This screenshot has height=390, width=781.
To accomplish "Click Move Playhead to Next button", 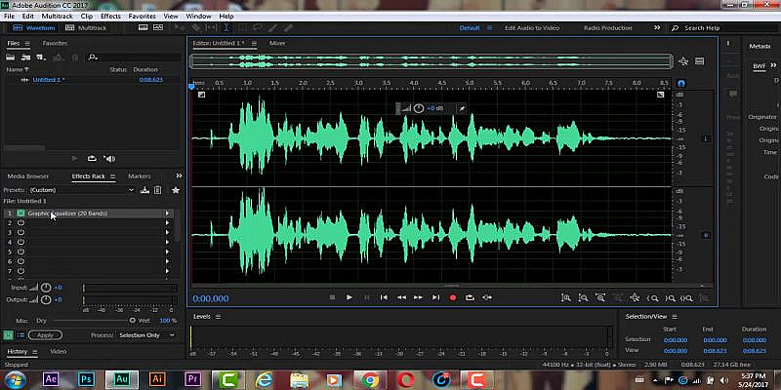I will click(x=435, y=297).
